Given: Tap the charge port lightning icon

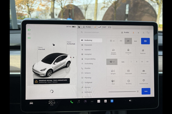Looking at the screenshot, I should [74, 57].
